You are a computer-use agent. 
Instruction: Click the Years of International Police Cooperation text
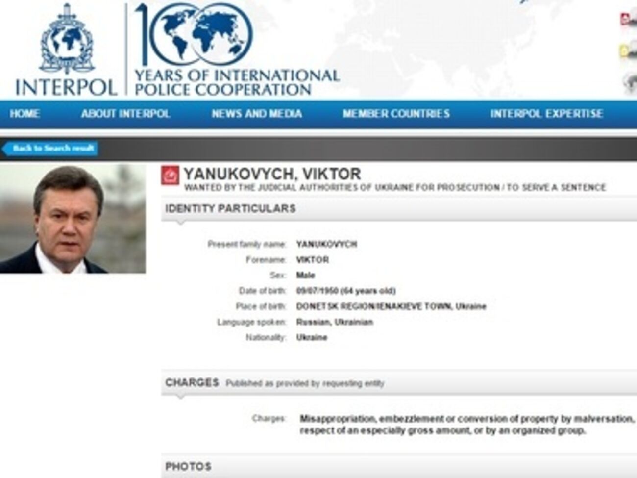237,82
